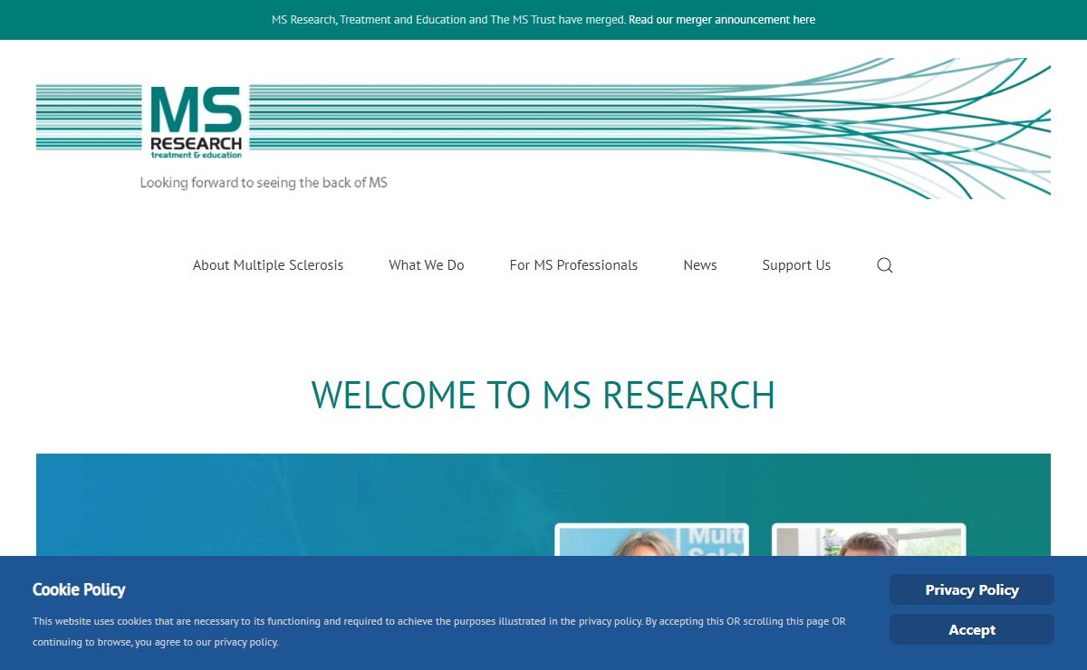Open the What We Do menu
1087x670 pixels.
427,265
